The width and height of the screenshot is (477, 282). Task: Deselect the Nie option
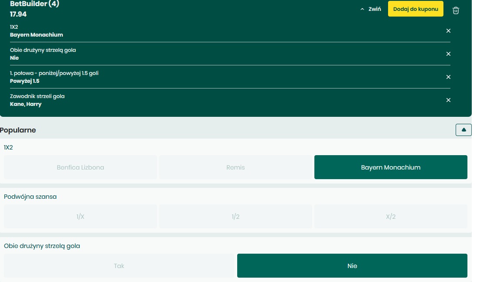point(352,265)
